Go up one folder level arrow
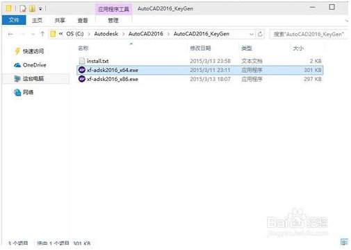The height and width of the screenshot is (250, 351). (42, 34)
